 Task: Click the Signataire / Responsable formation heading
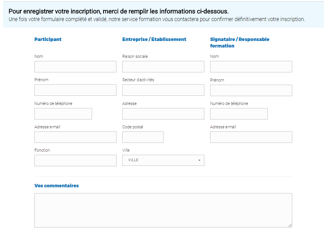click(240, 43)
